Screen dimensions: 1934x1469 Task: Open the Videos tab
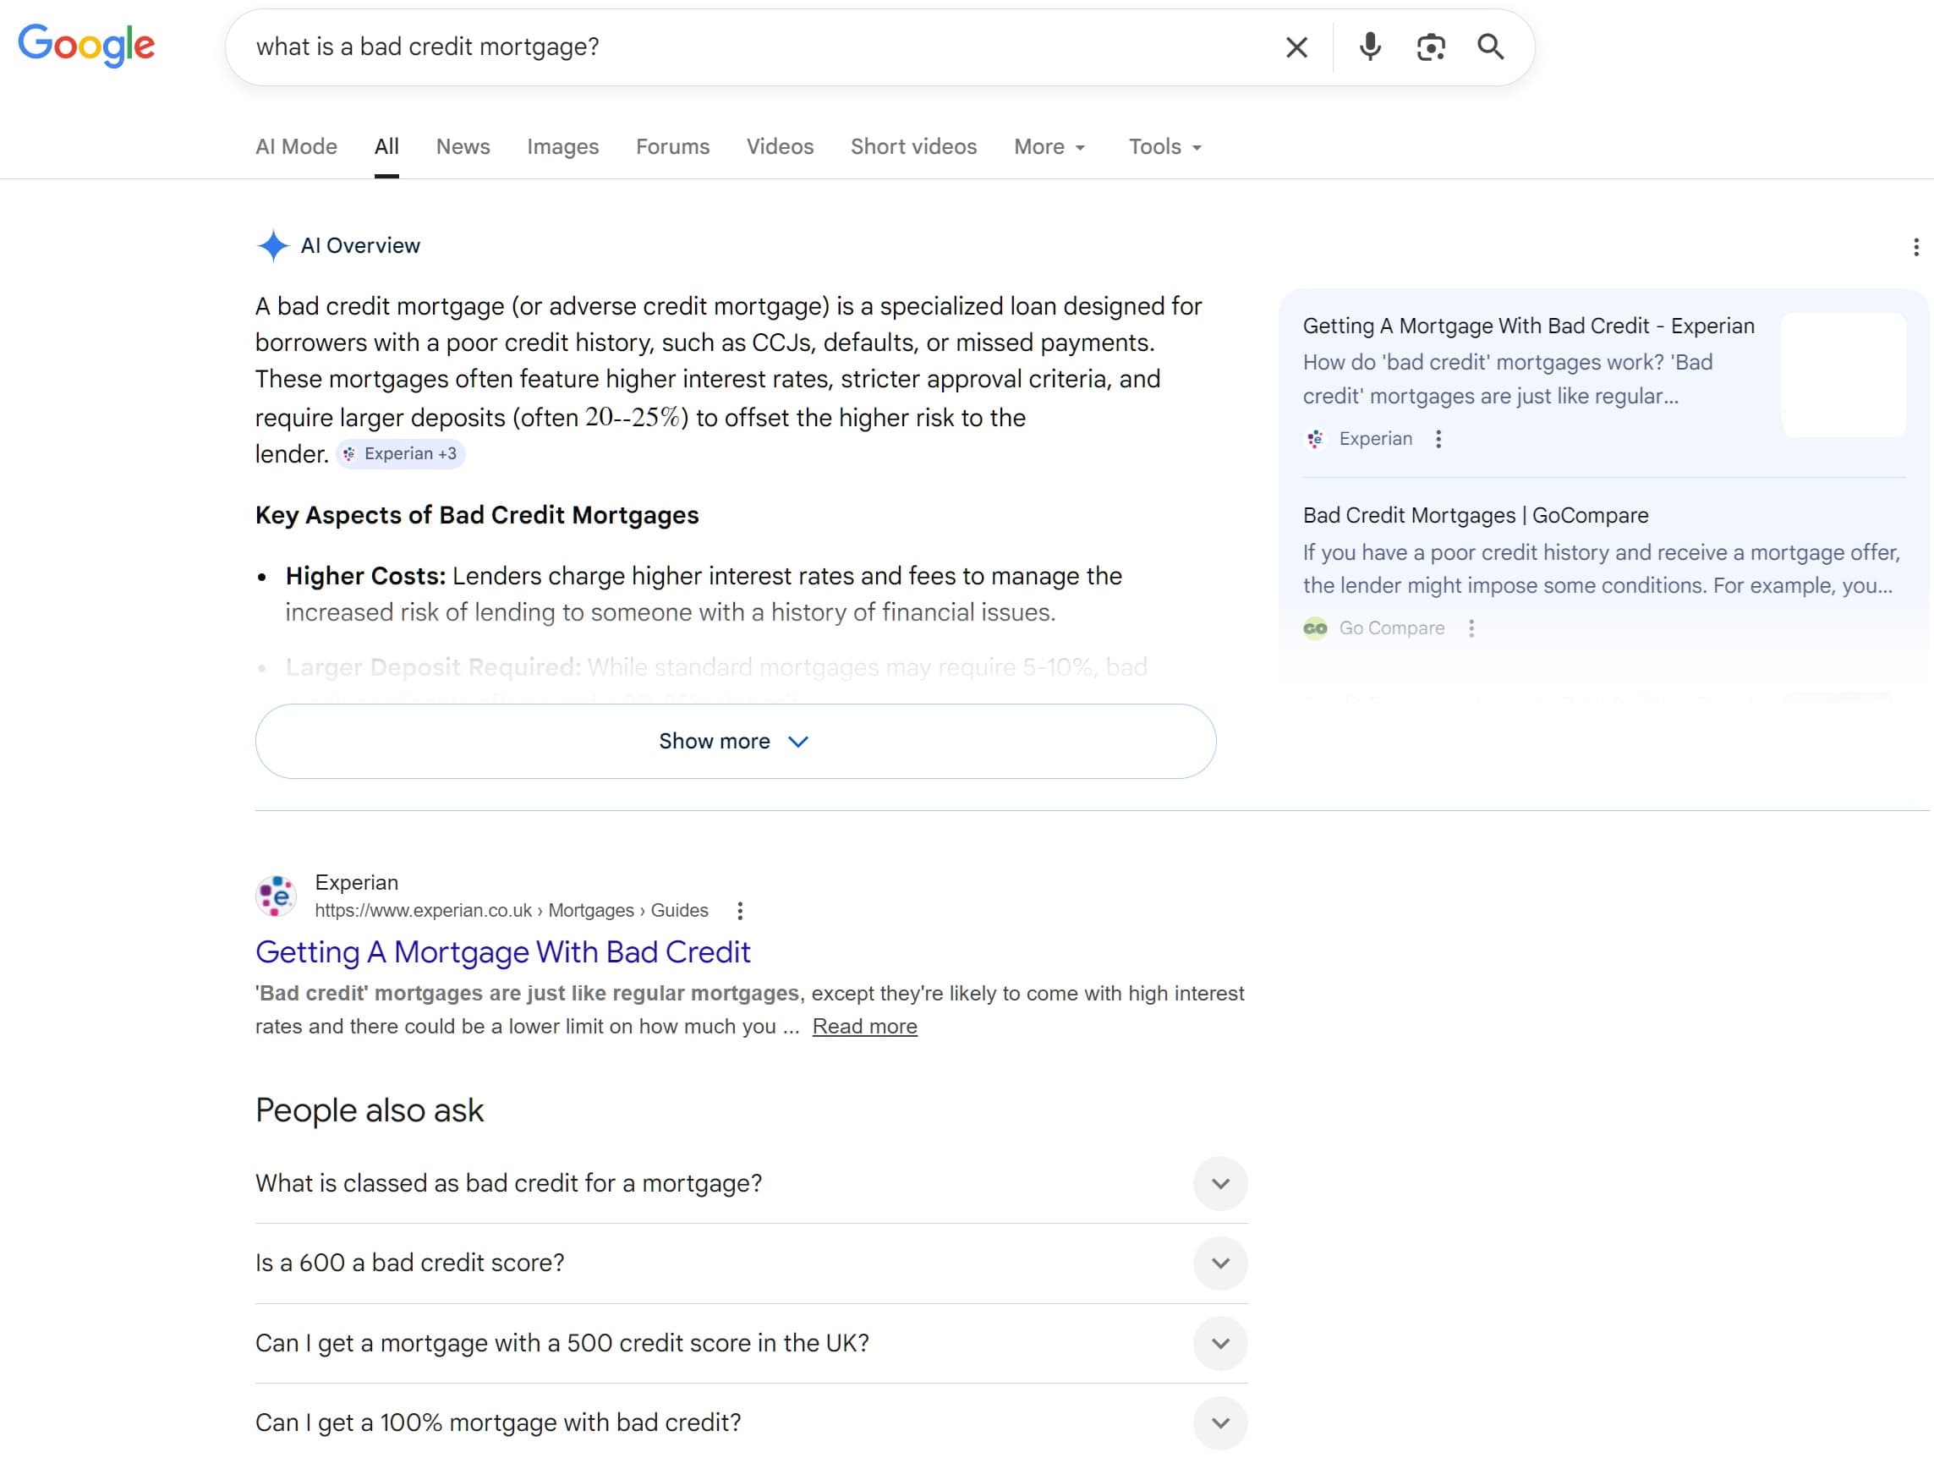point(780,147)
